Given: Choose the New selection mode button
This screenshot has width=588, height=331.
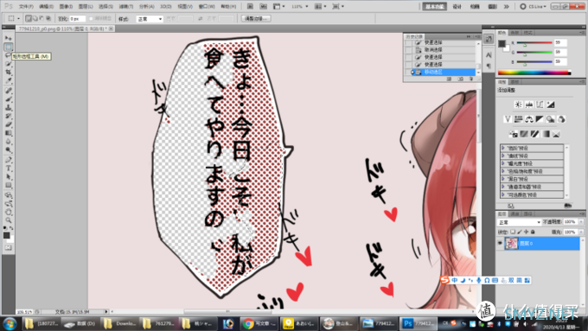Looking at the screenshot, I should point(29,18).
